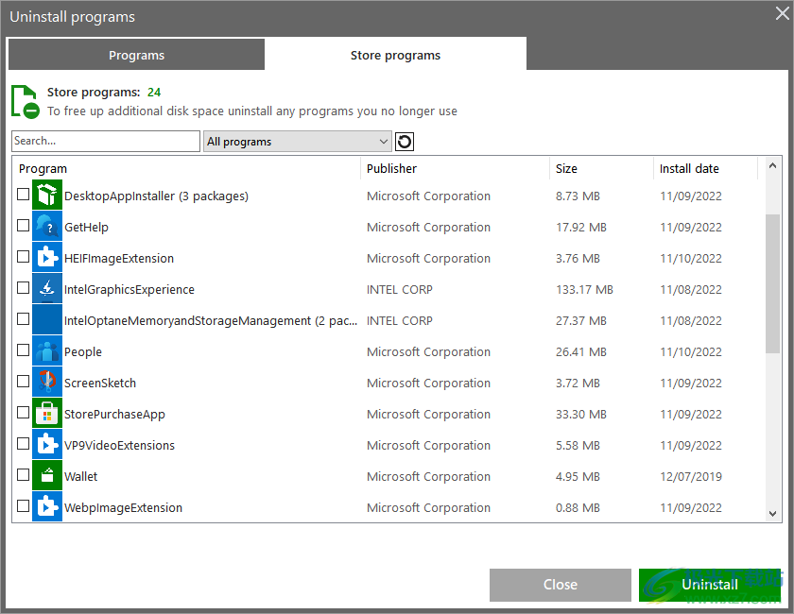The height and width of the screenshot is (614, 794).
Task: Select the VP9VideoExtensions program name
Action: coord(119,446)
